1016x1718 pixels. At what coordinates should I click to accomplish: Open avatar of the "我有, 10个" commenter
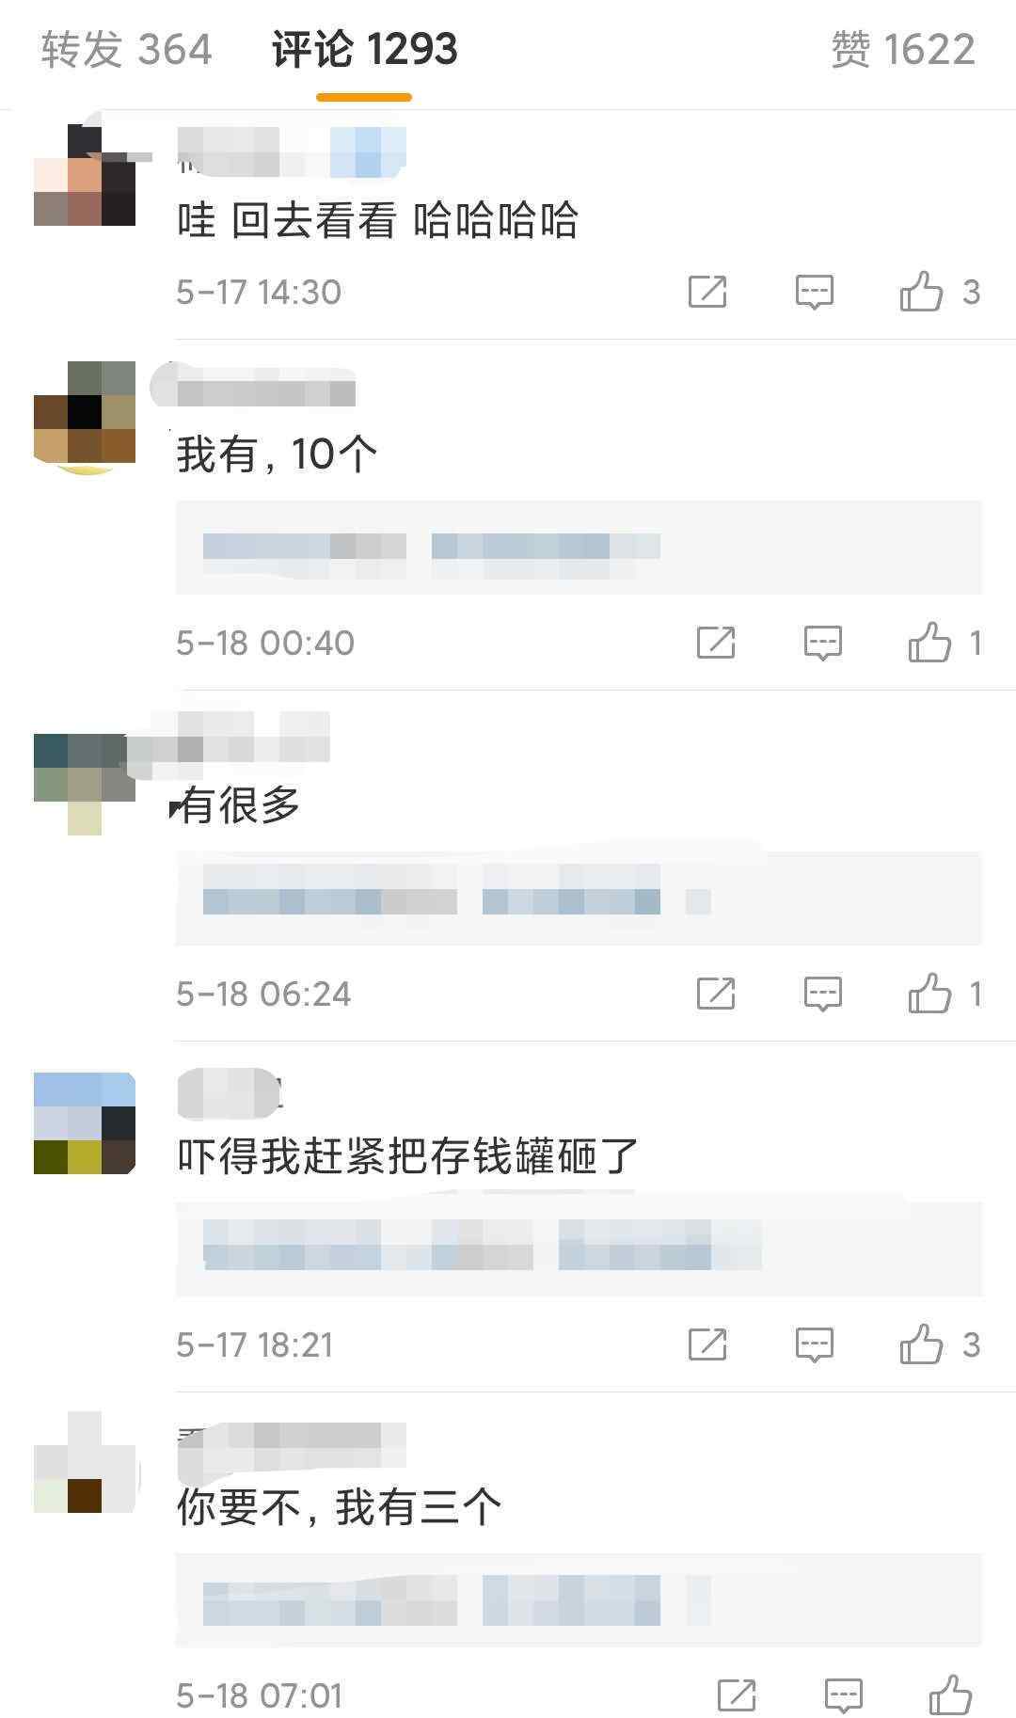(x=85, y=412)
